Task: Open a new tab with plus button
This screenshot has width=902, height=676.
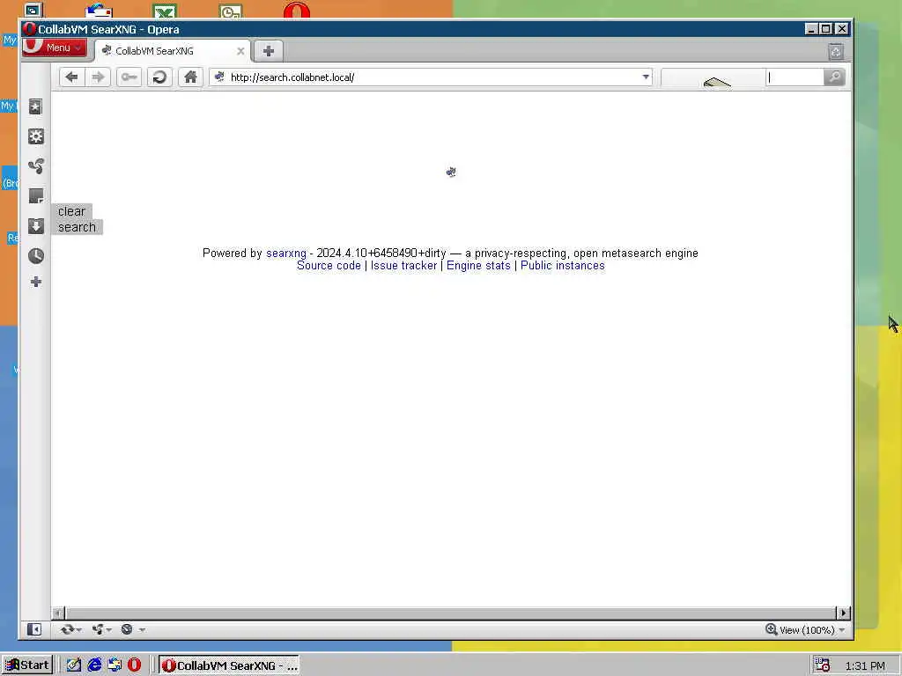Action: point(268,51)
